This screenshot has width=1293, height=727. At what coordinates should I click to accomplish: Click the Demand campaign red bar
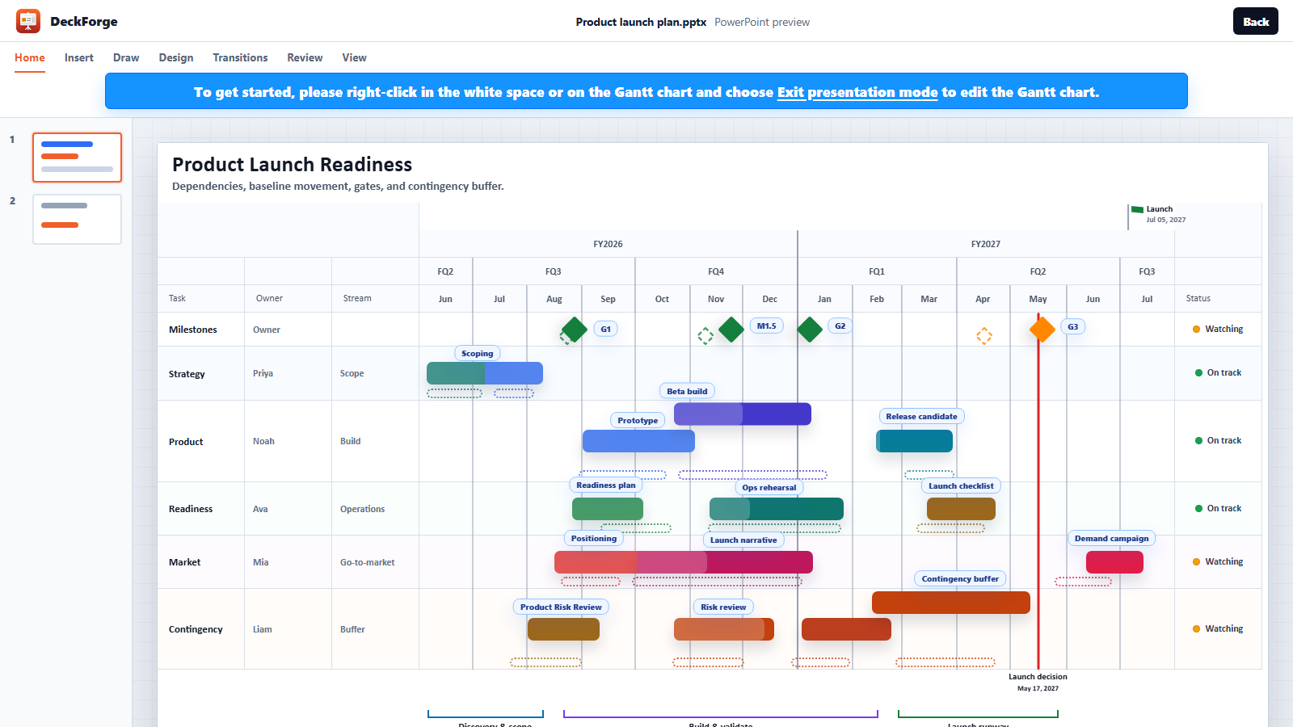pos(1114,562)
